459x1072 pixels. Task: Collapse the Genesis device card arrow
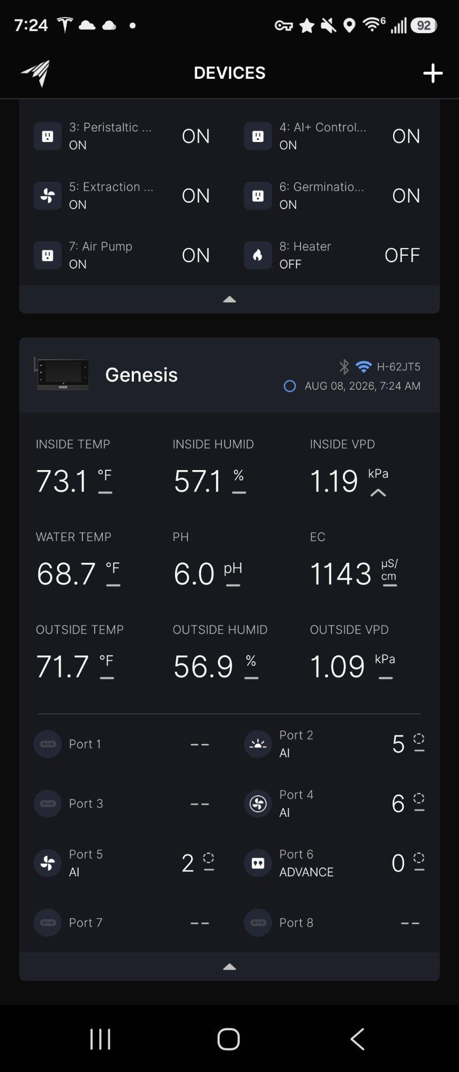[229, 967]
